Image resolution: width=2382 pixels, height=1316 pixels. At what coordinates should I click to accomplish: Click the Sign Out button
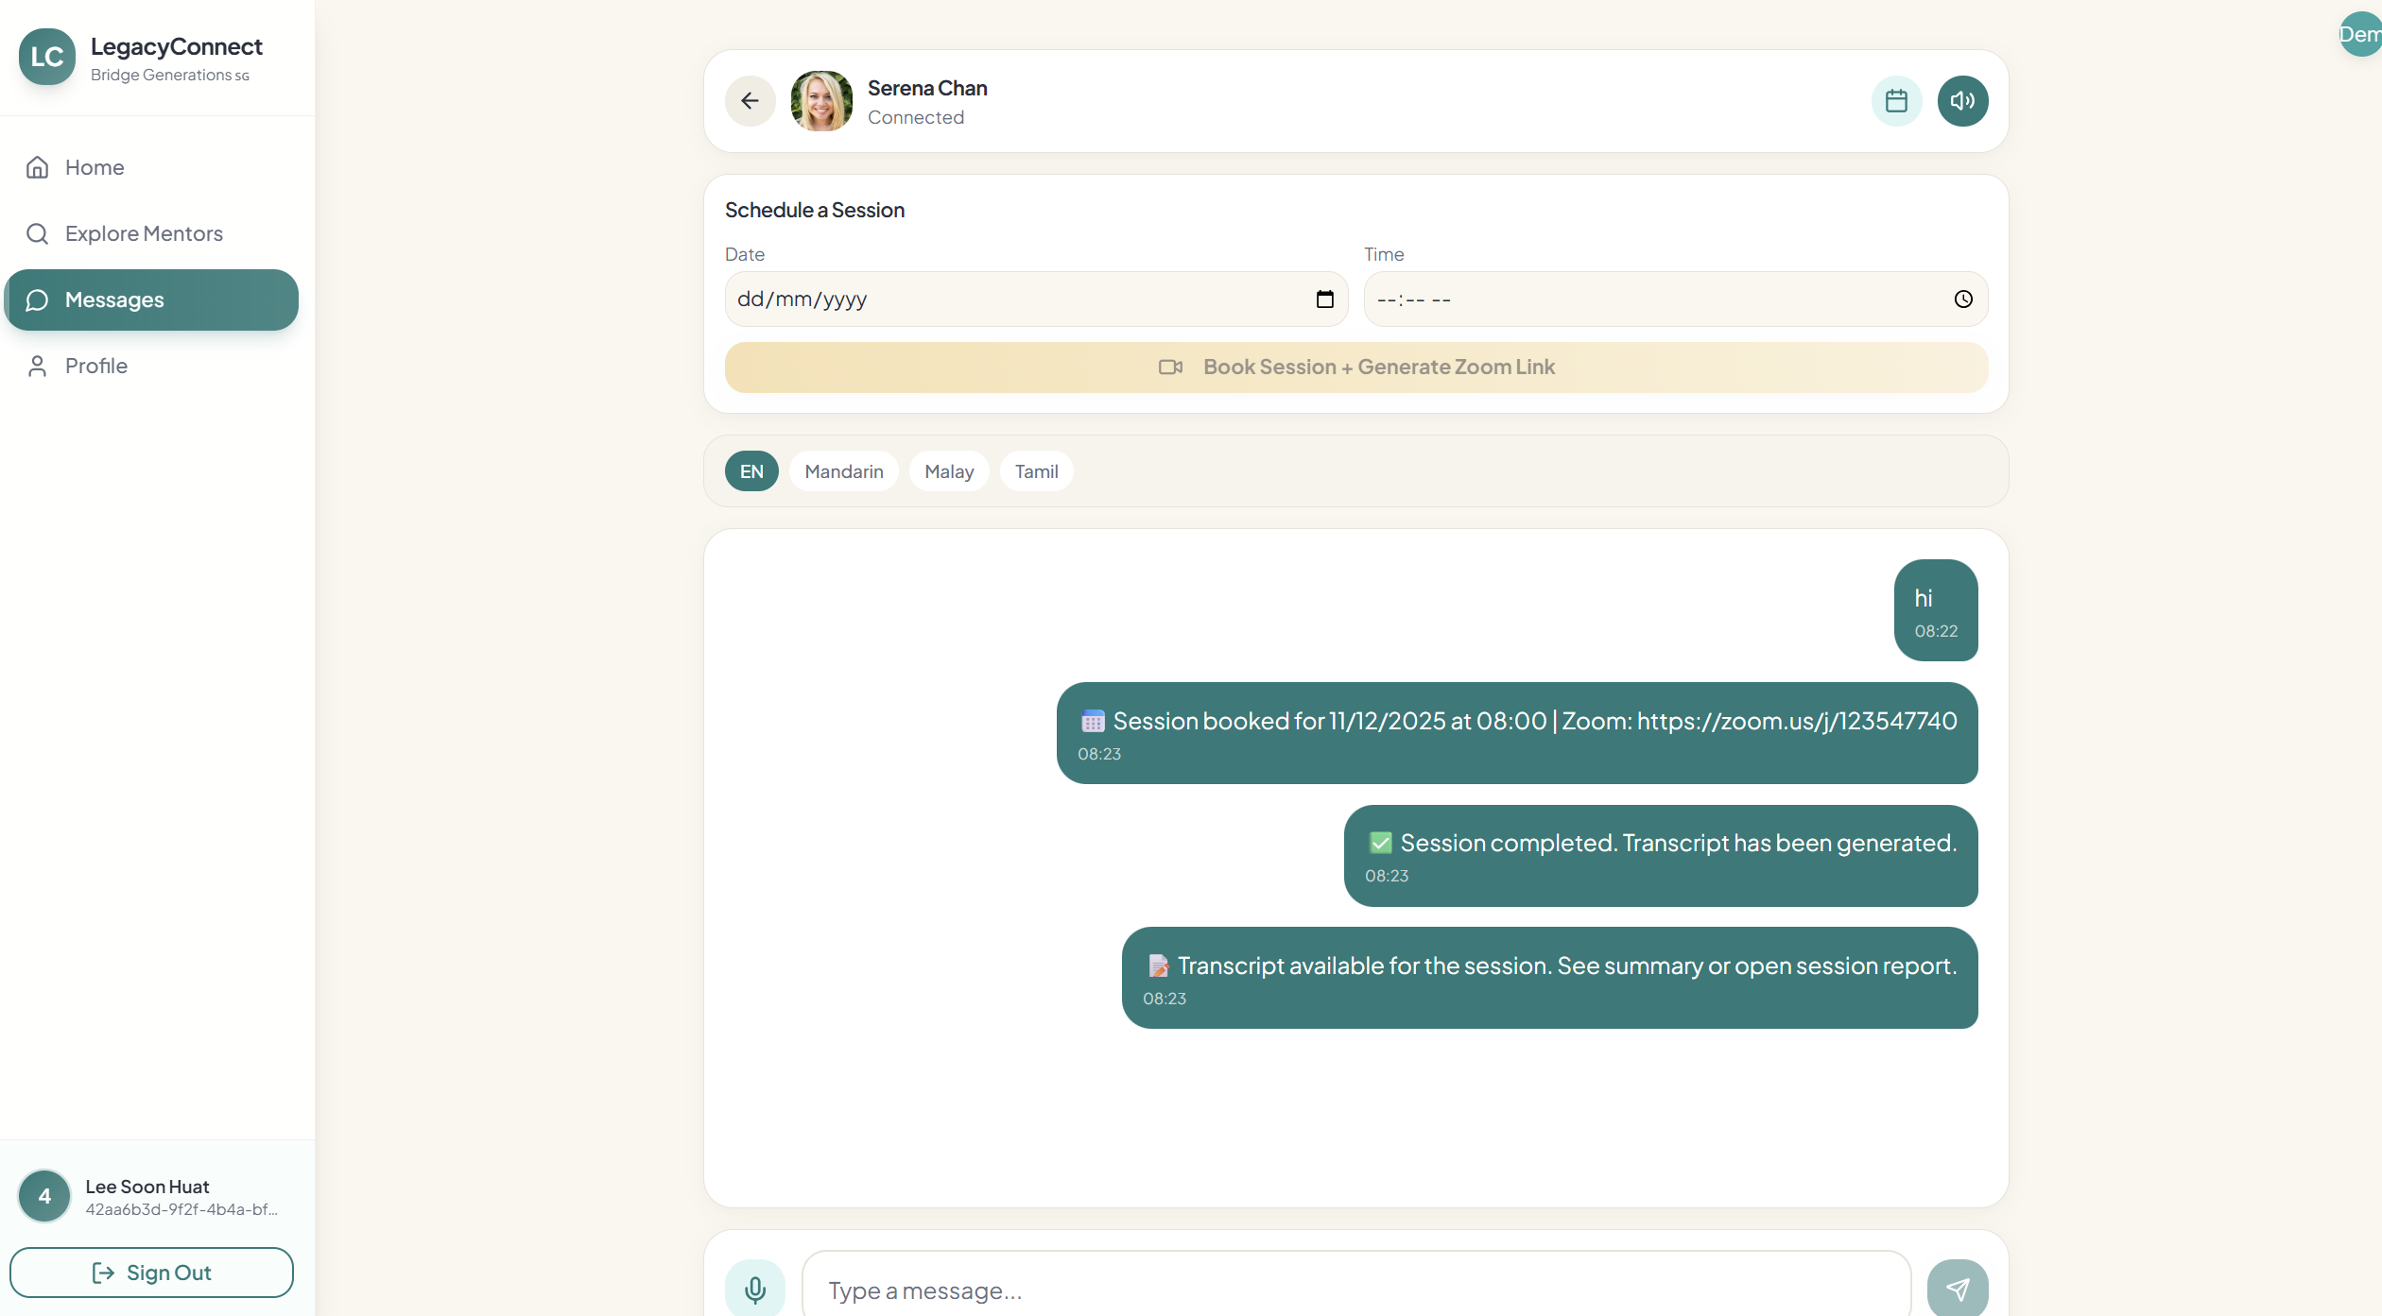pyautogui.click(x=151, y=1273)
